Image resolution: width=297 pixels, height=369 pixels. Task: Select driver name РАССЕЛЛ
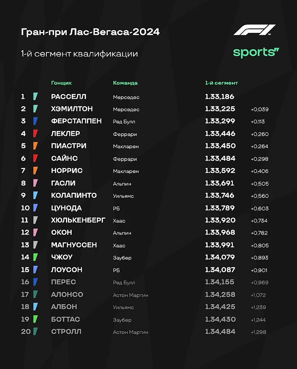(x=69, y=96)
